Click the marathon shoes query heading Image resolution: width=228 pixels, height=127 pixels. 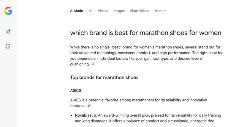coord(145,33)
